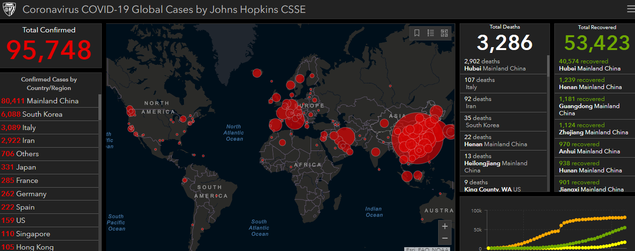Click the Total Recovered 53,423 figure
The height and width of the screenshot is (251, 635).
pyautogui.click(x=597, y=42)
